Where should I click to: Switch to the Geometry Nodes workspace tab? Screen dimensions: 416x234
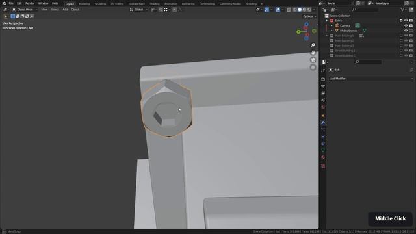click(230, 4)
